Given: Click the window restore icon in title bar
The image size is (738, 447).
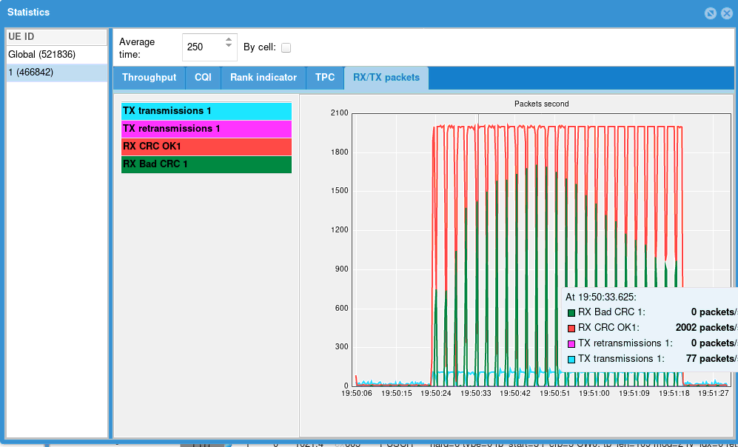Looking at the screenshot, I should coord(710,13).
